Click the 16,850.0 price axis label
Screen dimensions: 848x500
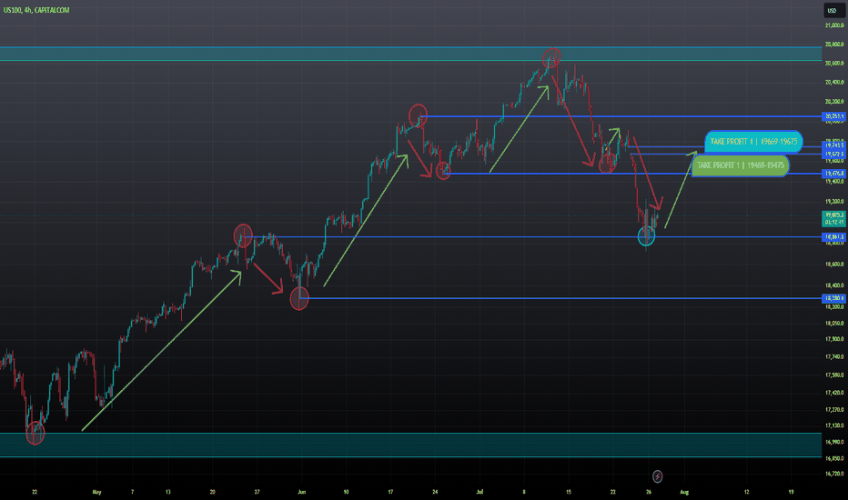834,458
